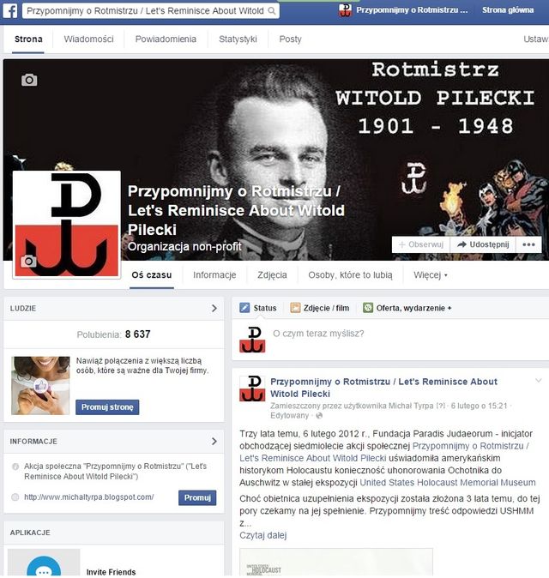Screen dimensions: 549x578
Task: Expand the Ludzie section arrow
Action: pos(214,308)
